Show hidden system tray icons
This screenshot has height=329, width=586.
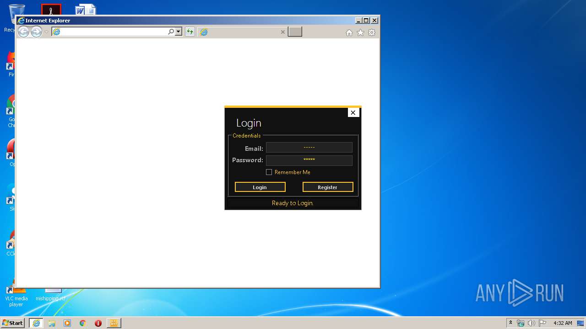click(510, 323)
